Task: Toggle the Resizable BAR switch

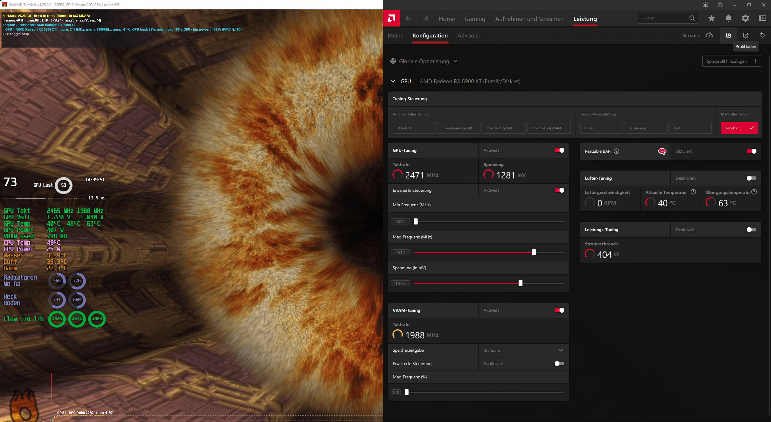Action: pyautogui.click(x=752, y=151)
